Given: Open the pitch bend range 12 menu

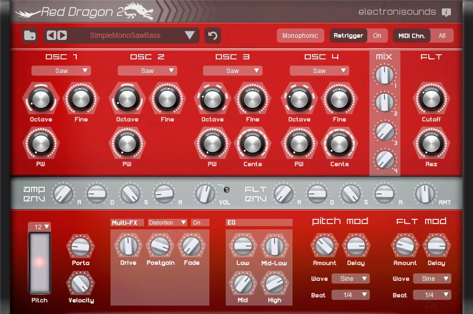Looking at the screenshot, I should 41,227.
